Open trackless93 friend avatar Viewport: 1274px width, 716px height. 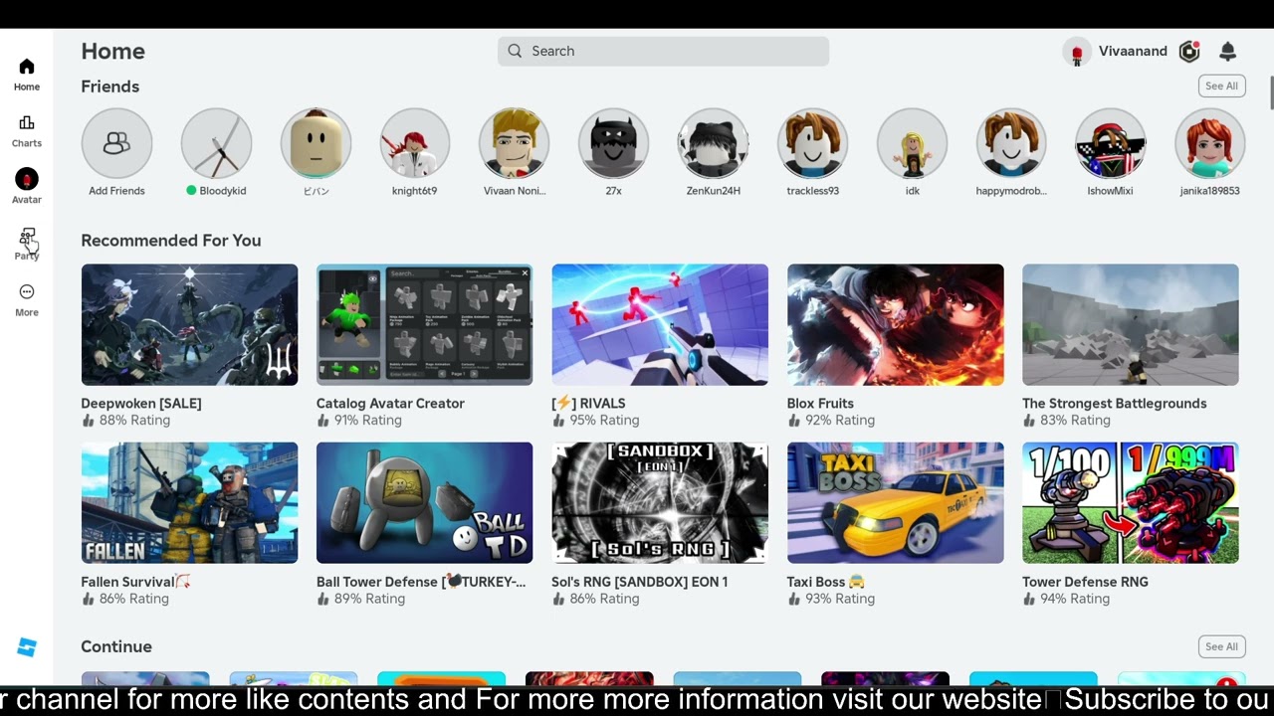point(813,143)
